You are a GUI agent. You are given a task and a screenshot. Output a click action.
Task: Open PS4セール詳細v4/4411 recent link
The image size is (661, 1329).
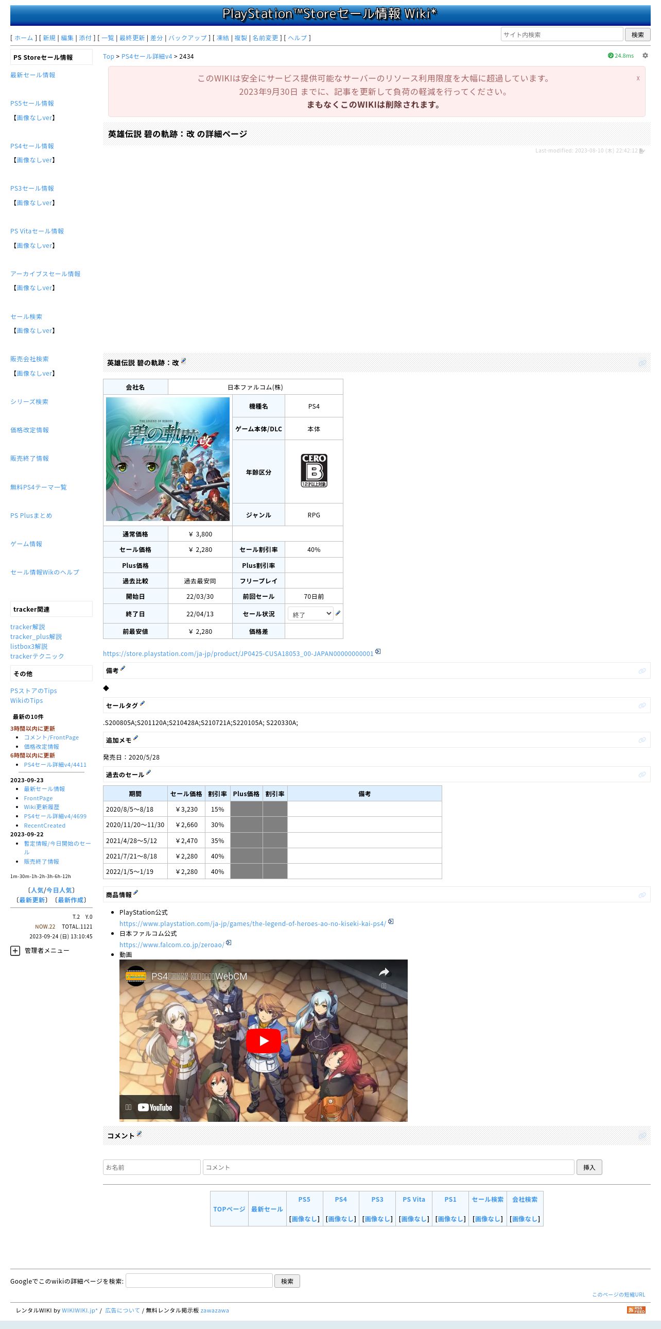tap(55, 765)
